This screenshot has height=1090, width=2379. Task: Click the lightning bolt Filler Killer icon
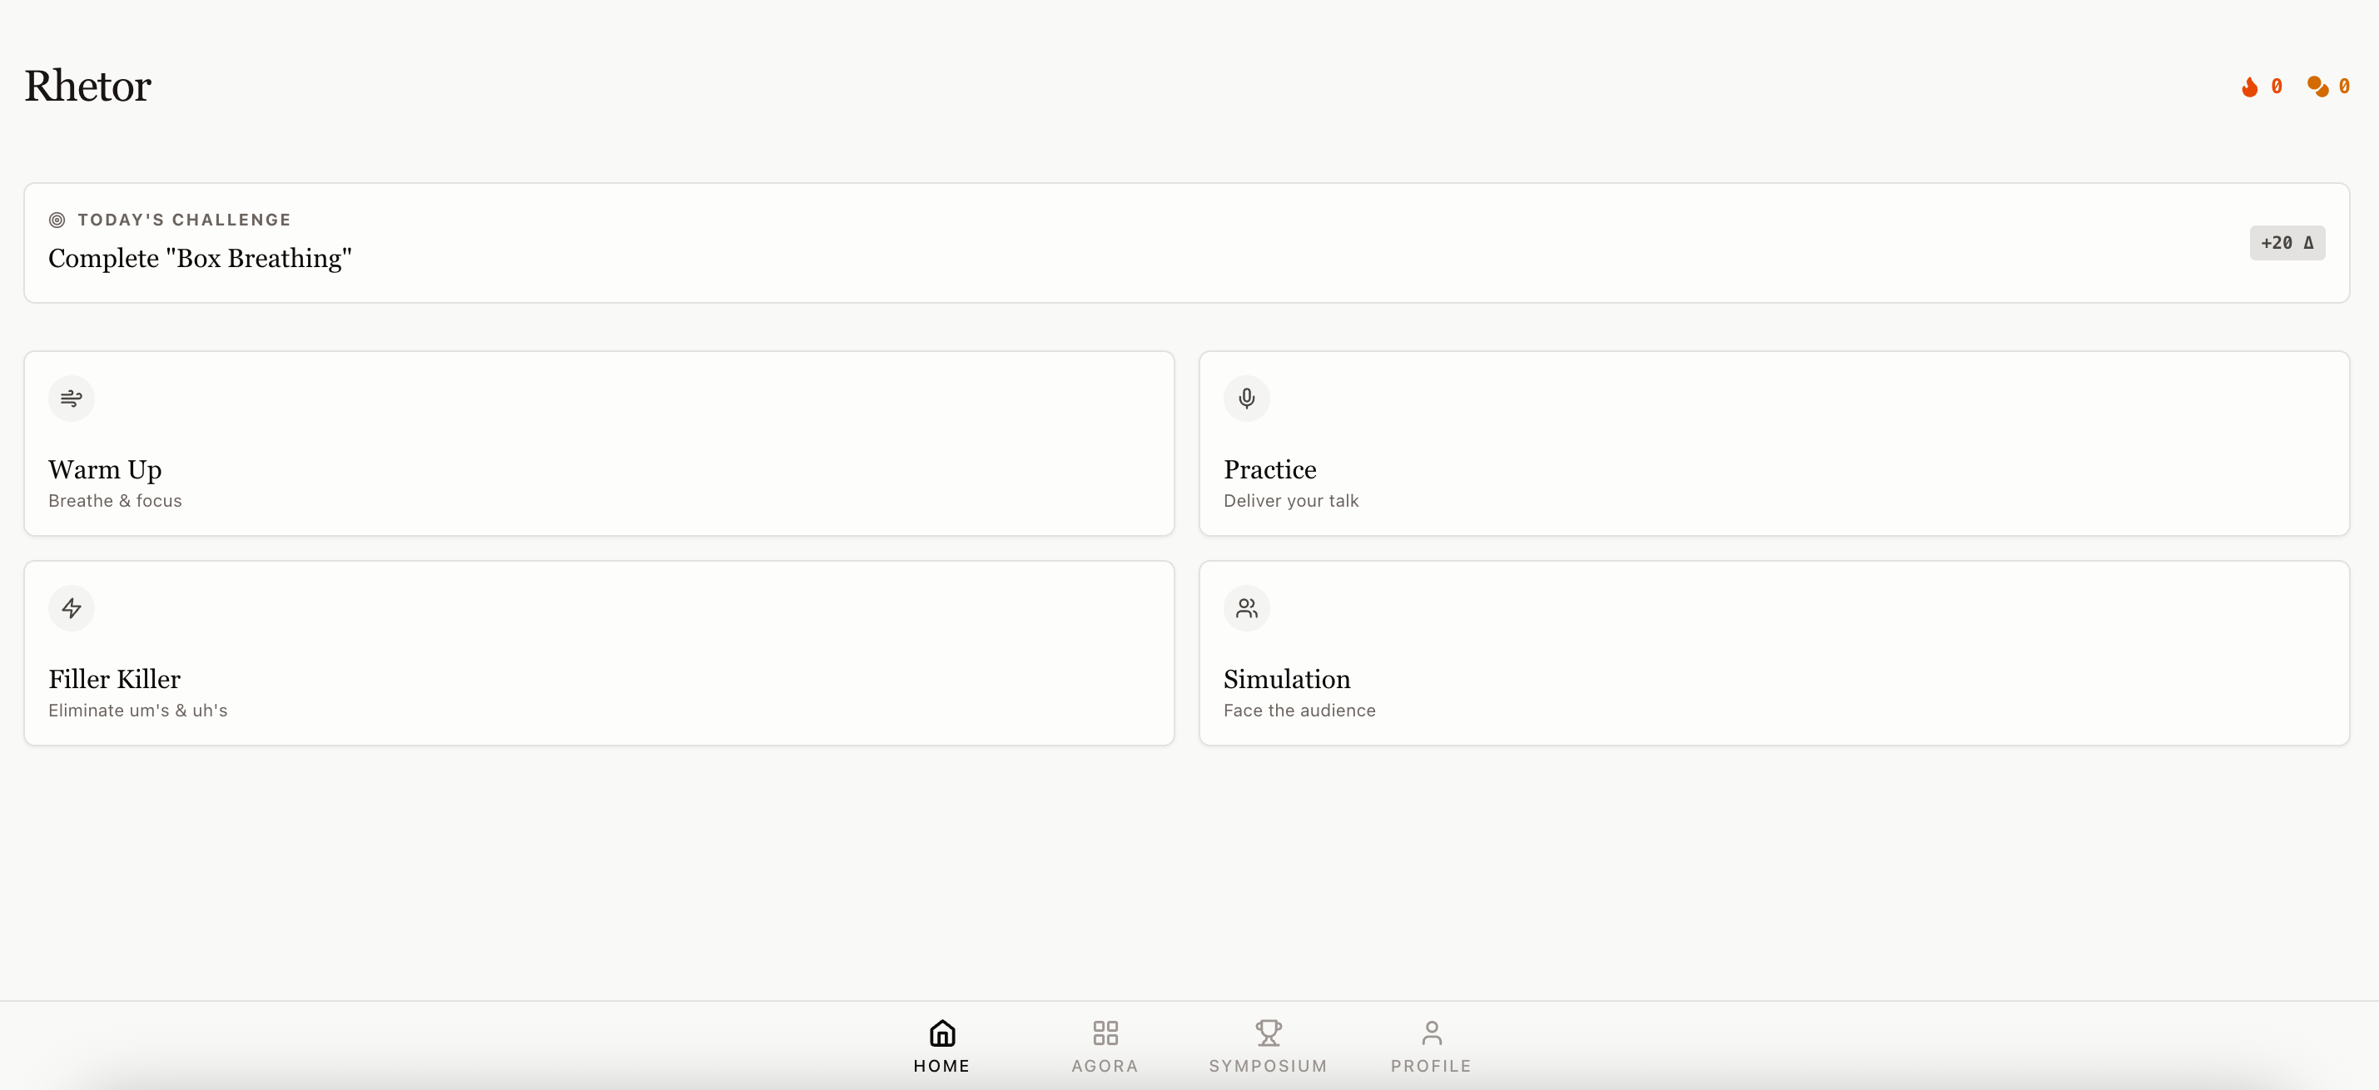point(71,608)
